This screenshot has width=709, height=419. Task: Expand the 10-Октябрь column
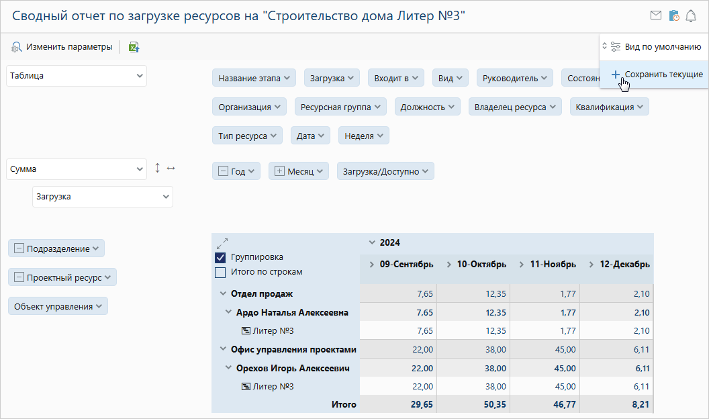(x=449, y=265)
